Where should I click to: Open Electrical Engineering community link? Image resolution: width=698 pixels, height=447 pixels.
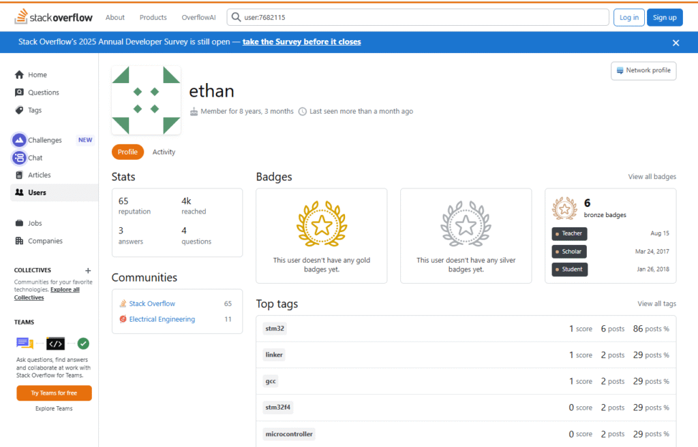[x=162, y=319]
